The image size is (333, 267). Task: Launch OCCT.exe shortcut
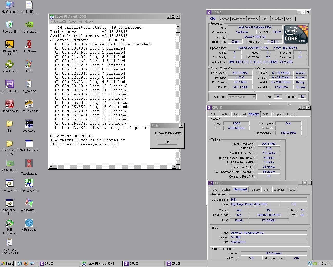[x=29, y=46]
